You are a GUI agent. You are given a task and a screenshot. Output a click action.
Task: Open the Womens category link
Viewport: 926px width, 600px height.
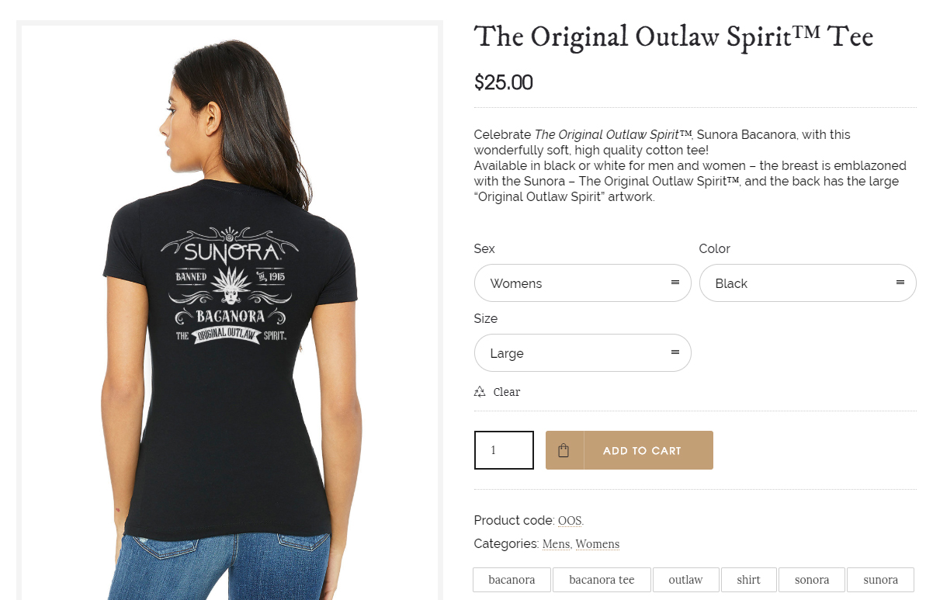click(598, 544)
